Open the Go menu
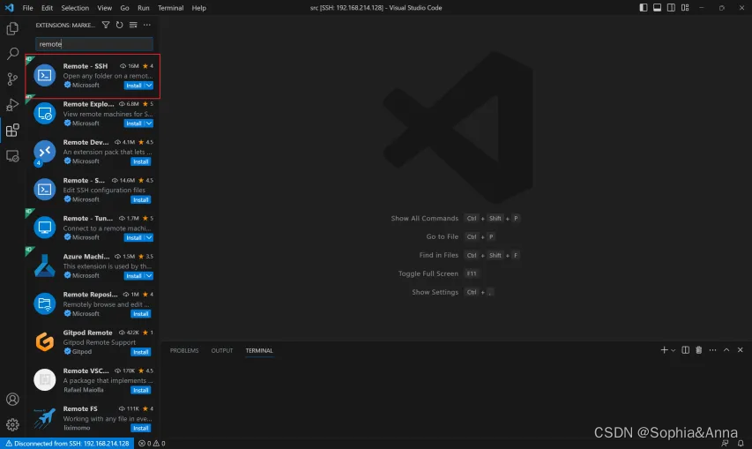 [x=124, y=8]
